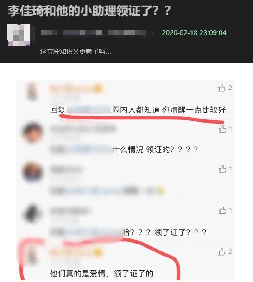Click the comment text '什么情况 领证的????'
The image size is (253, 282).
click(156, 150)
